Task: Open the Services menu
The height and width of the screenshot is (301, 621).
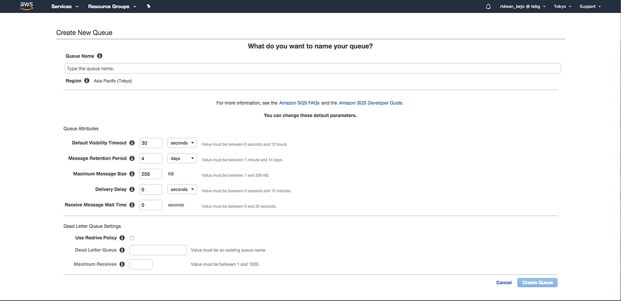Action: click(x=62, y=6)
